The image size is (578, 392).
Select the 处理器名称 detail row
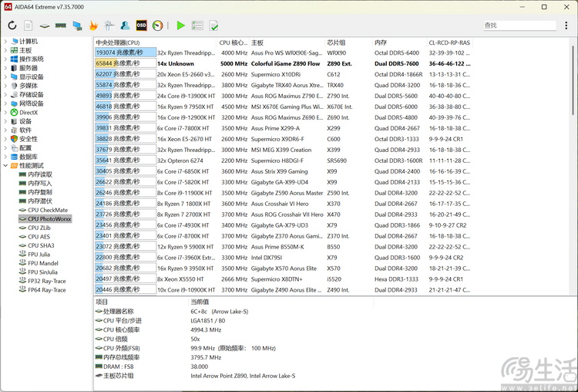pos(234,312)
